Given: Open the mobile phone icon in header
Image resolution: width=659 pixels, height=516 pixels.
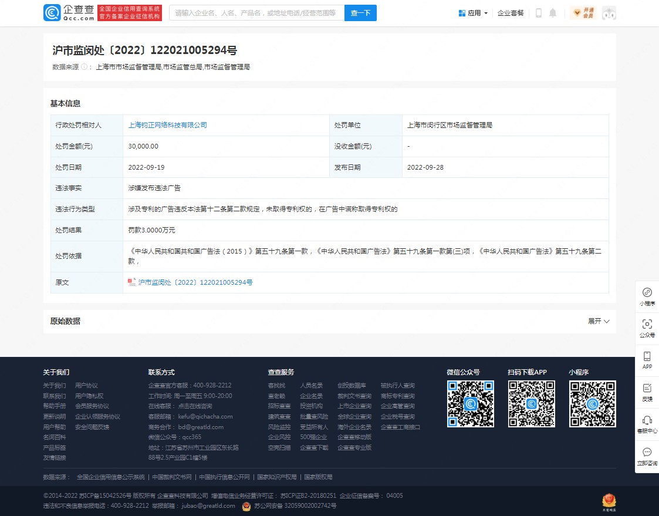Looking at the screenshot, I should click(539, 13).
